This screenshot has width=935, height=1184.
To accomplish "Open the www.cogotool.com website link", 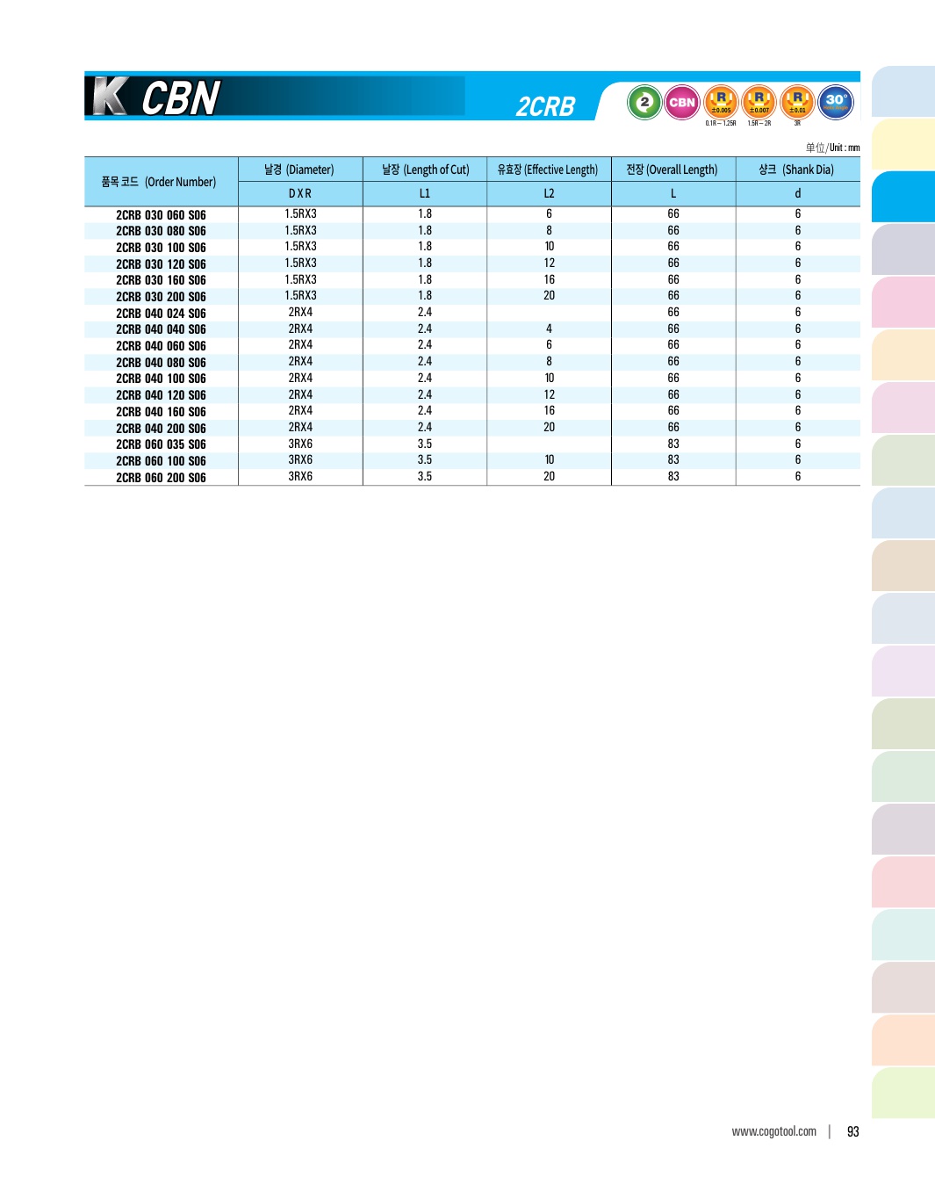I will (773, 1131).
